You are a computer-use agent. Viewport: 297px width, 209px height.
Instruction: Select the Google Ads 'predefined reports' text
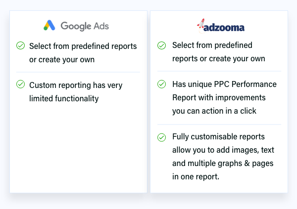click(x=83, y=53)
